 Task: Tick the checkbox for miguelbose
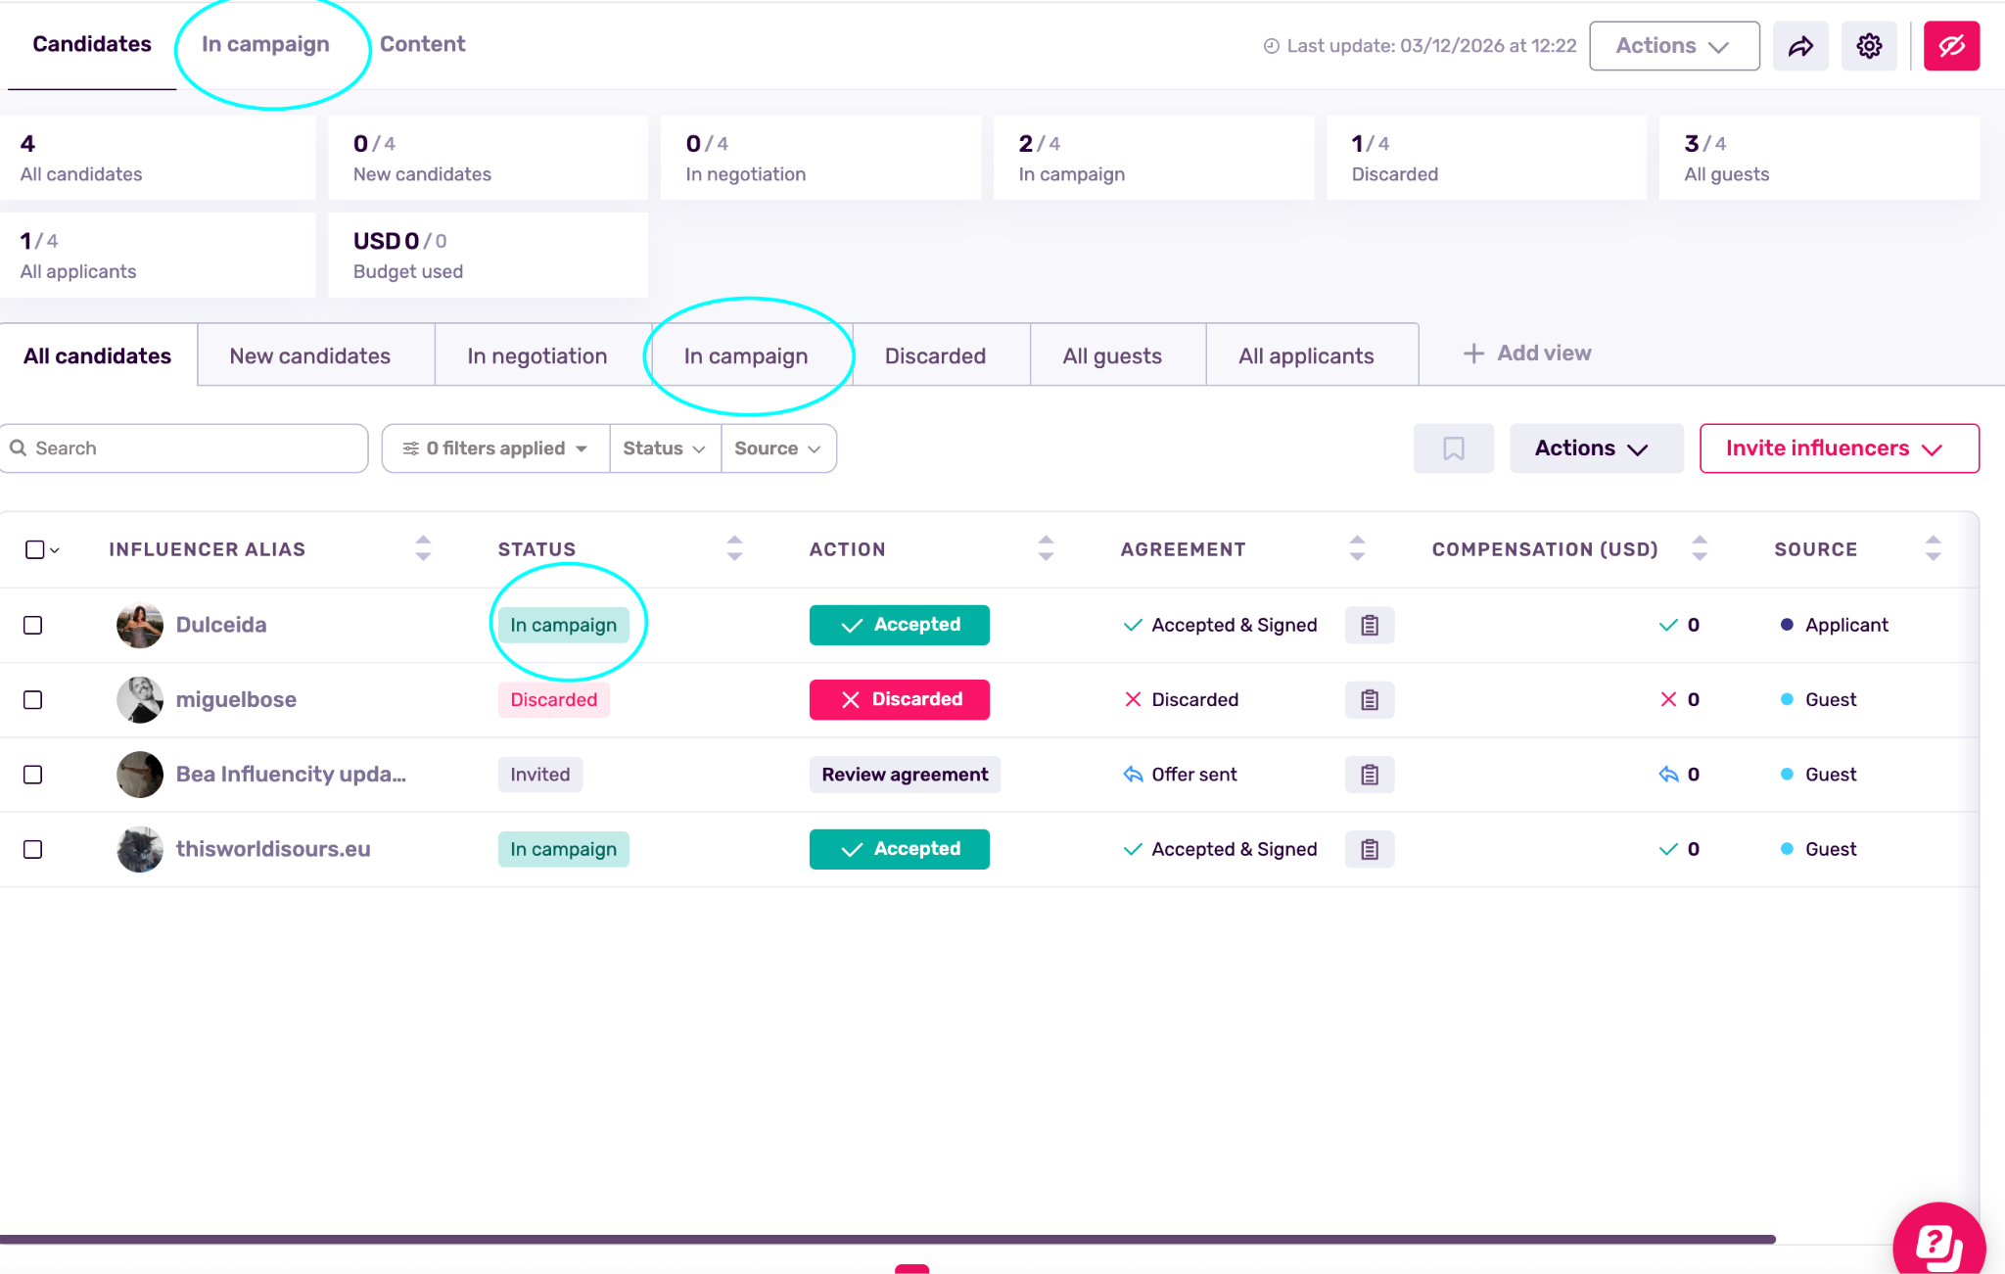click(x=33, y=700)
